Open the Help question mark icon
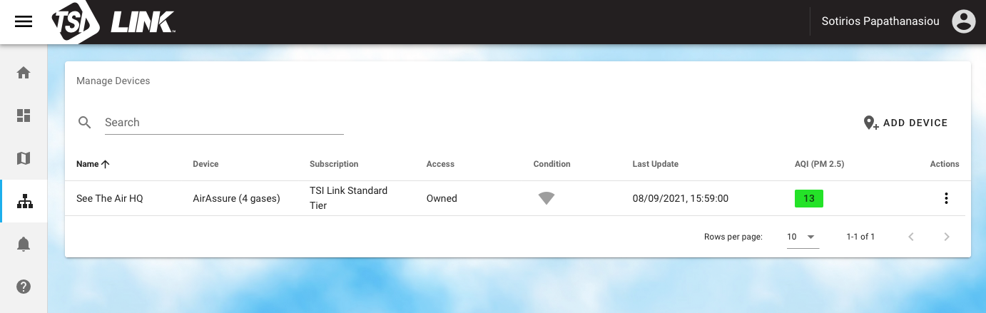 click(24, 287)
